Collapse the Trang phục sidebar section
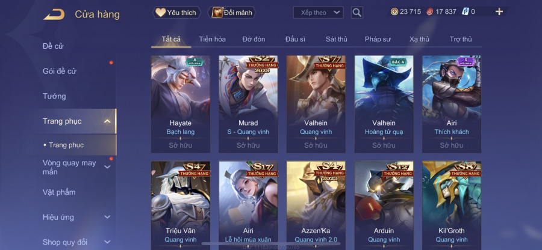This screenshot has height=250, width=542. 107,121
